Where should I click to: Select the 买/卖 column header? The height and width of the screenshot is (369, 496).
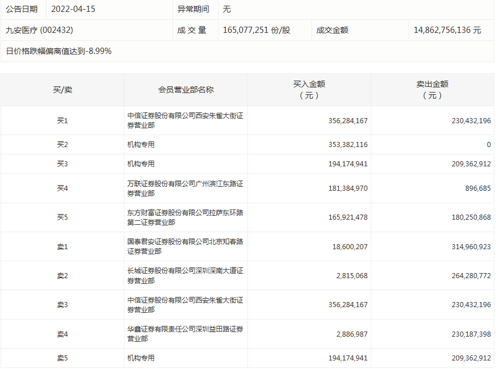tap(62, 90)
